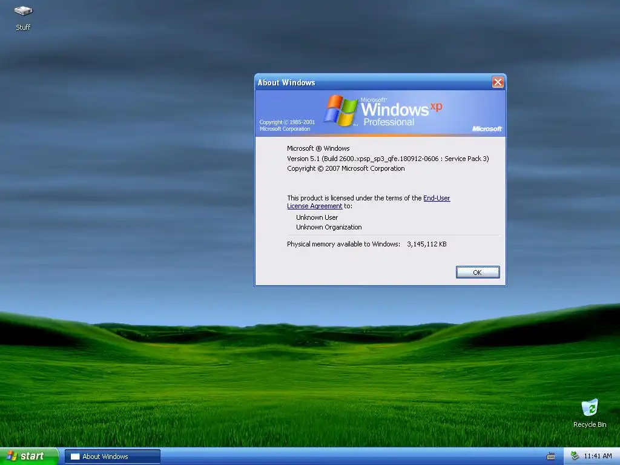The height and width of the screenshot is (465, 620).
Task: Click 'Physical memory available to Windows' label
Action: [343, 244]
